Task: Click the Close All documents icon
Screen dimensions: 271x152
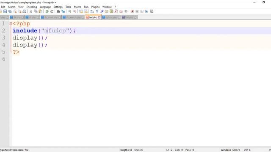Action: 20,11
